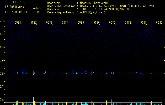Click the 0.9 kHz axis label
165x105 pixels.
tap(2, 60)
